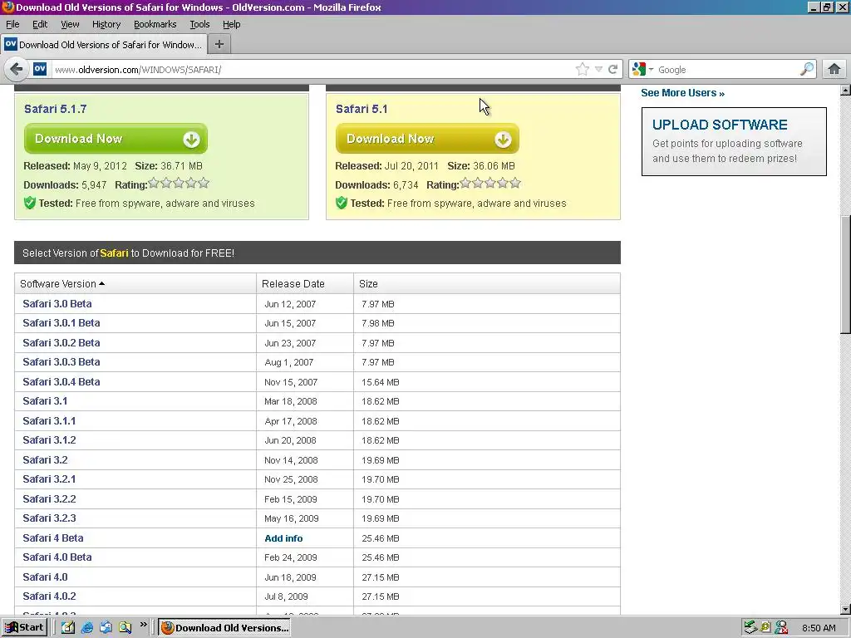Go back with the Firefox back arrow
Screen dimensions: 851x638
point(17,70)
